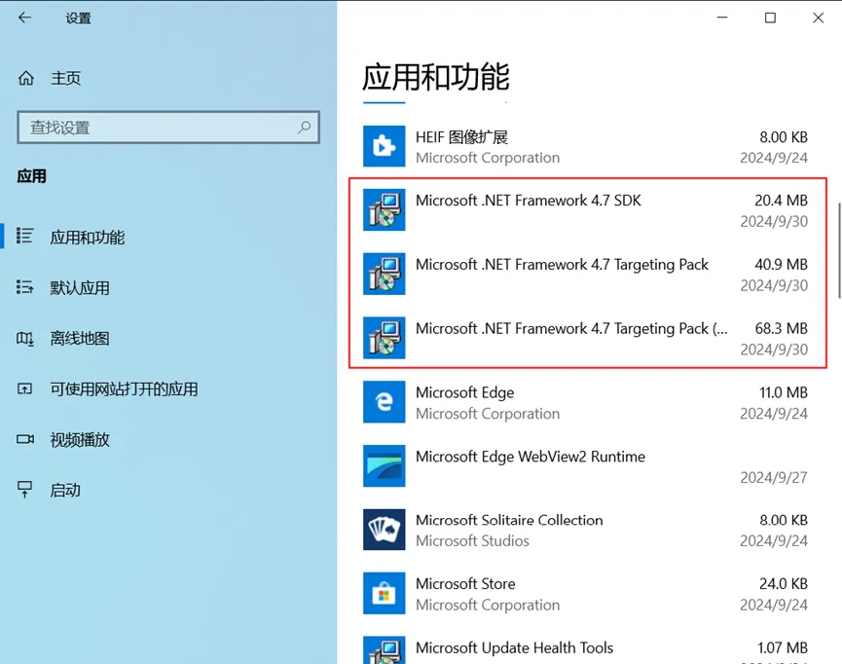Click the 视频播放 camera icon
842x664 pixels.
point(24,439)
